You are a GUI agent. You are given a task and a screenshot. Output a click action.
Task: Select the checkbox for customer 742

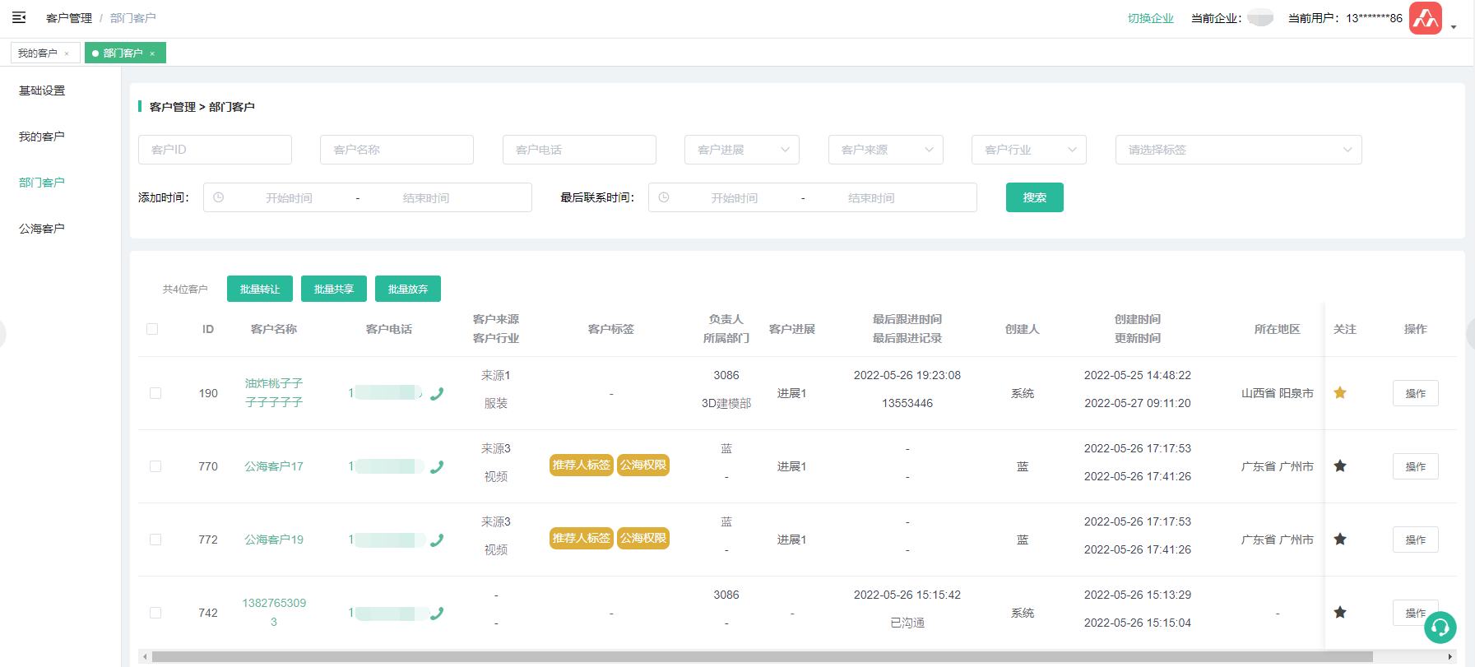155,613
